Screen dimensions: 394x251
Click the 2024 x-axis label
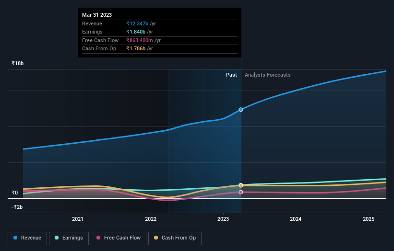pyautogui.click(x=296, y=219)
